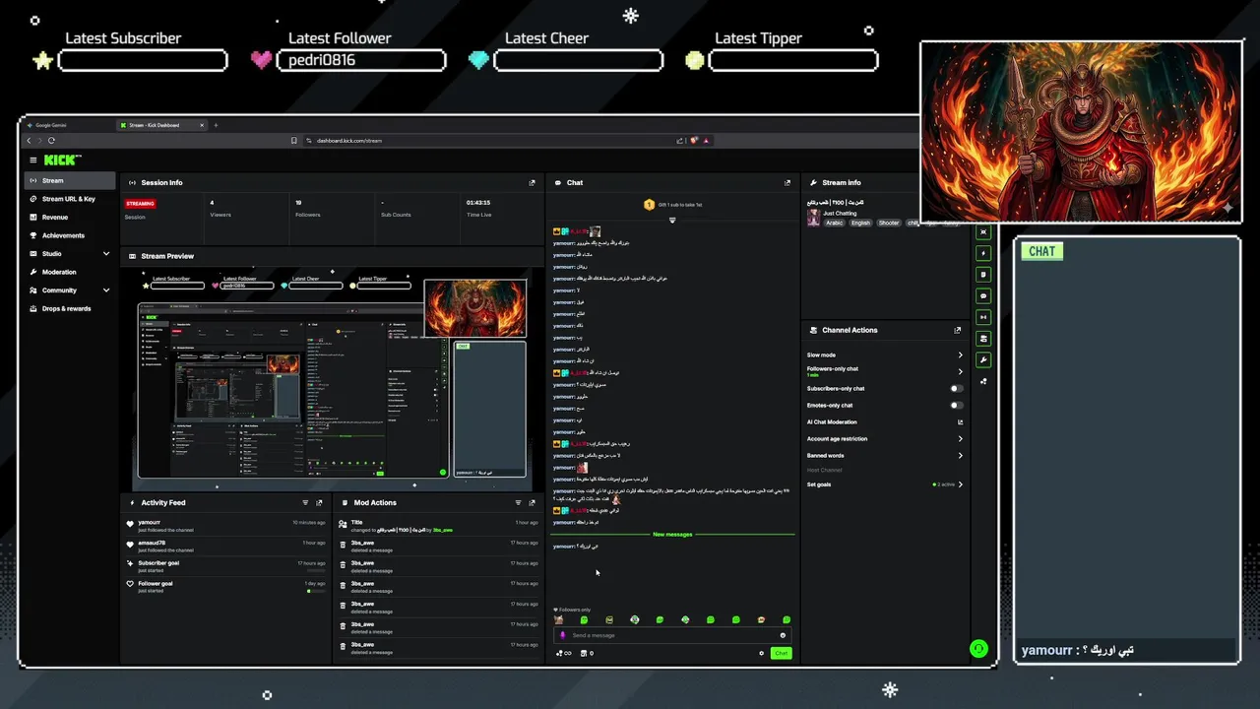This screenshot has height=709, width=1260.
Task: Click the bookmark icon in the address bar
Action: pos(293,140)
